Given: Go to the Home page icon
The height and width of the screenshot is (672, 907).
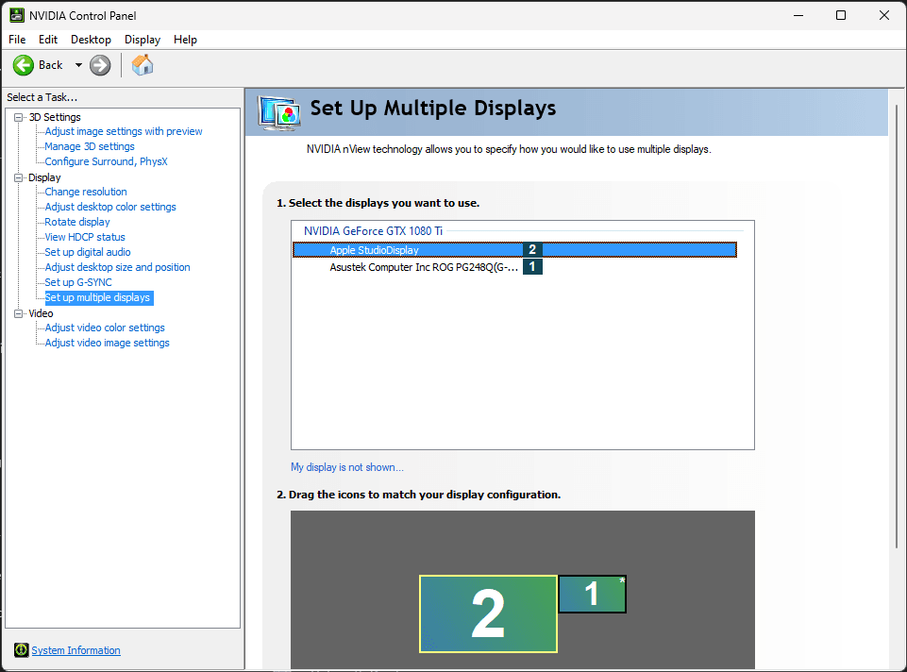Looking at the screenshot, I should pyautogui.click(x=143, y=65).
